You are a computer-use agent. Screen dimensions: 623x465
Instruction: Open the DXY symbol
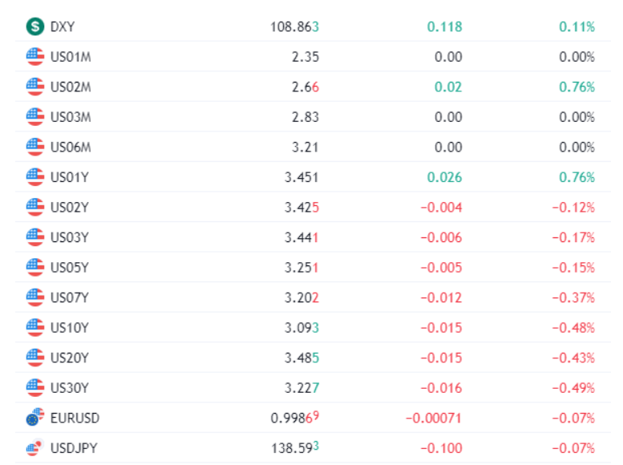point(63,26)
